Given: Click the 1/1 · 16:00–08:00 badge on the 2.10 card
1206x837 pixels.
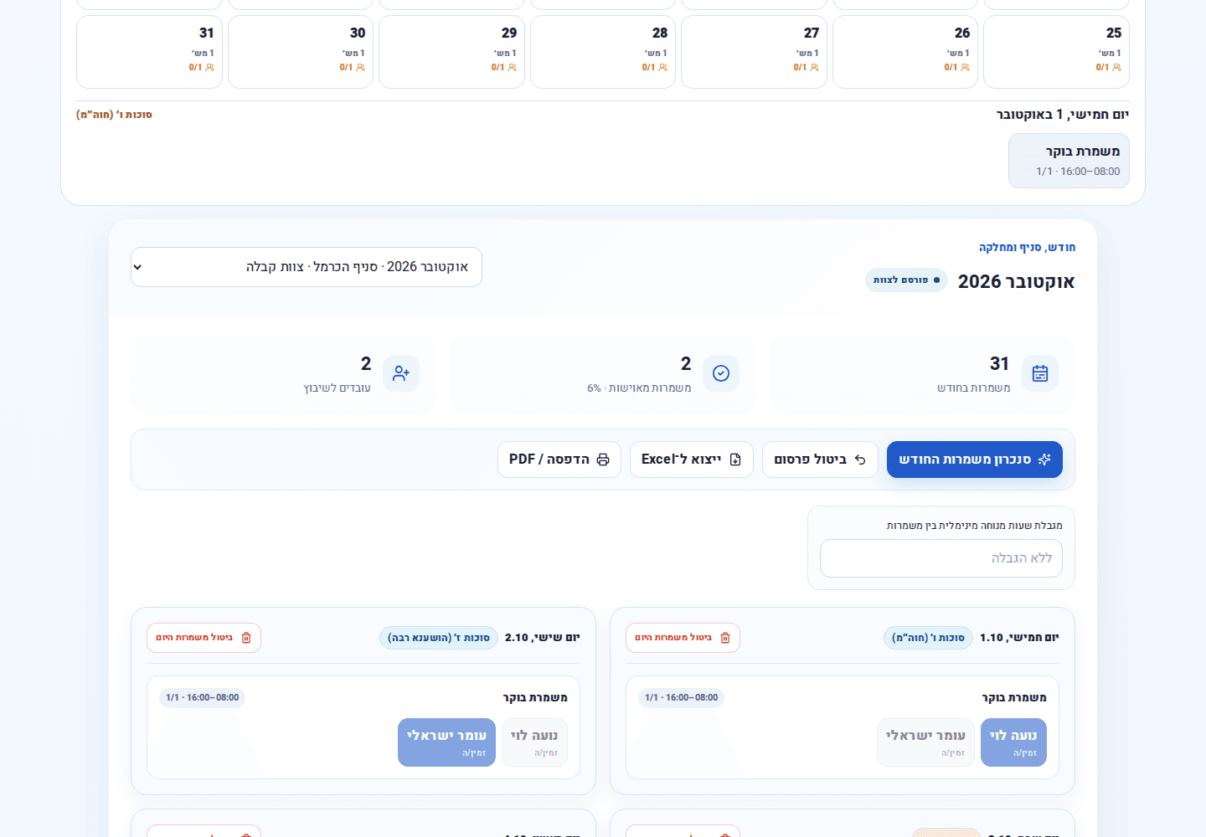Looking at the screenshot, I should 203,698.
